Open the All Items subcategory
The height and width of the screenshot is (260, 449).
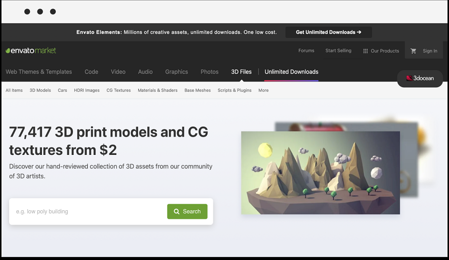(x=14, y=90)
